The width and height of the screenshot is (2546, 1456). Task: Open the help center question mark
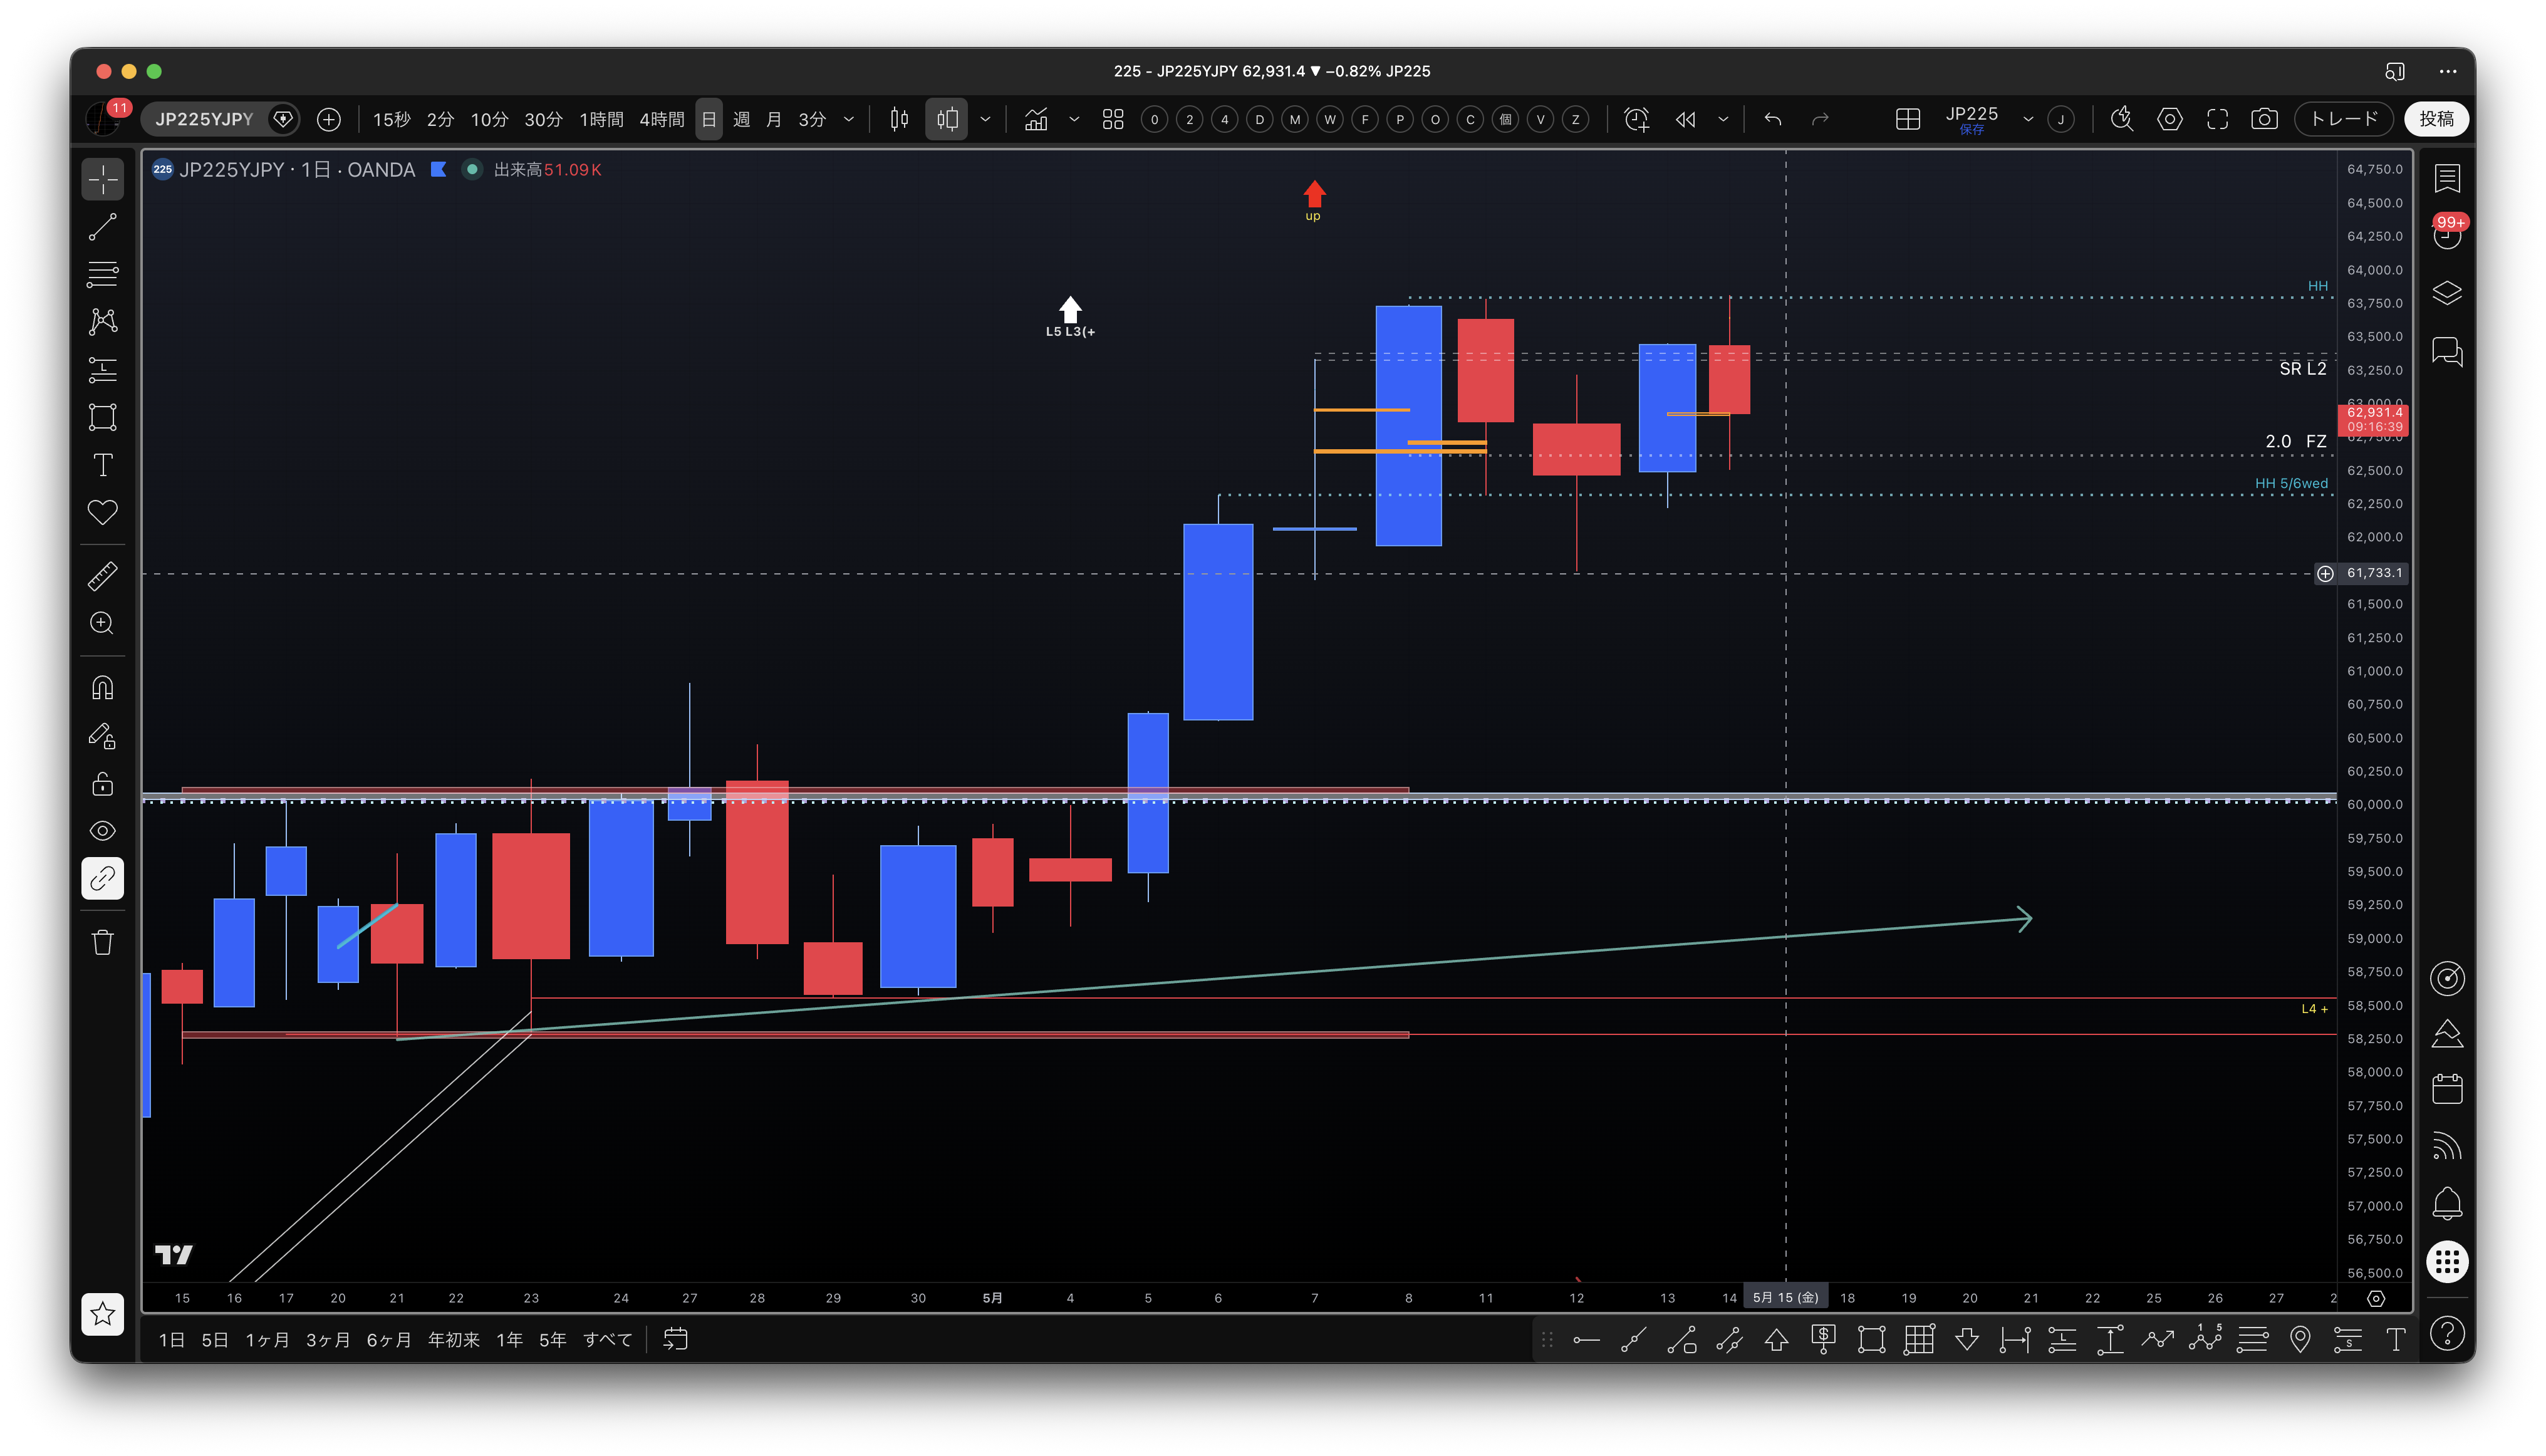2447,1333
